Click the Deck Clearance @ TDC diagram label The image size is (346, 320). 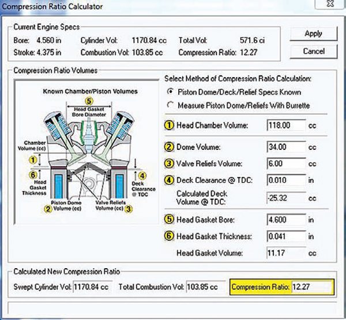(144, 189)
